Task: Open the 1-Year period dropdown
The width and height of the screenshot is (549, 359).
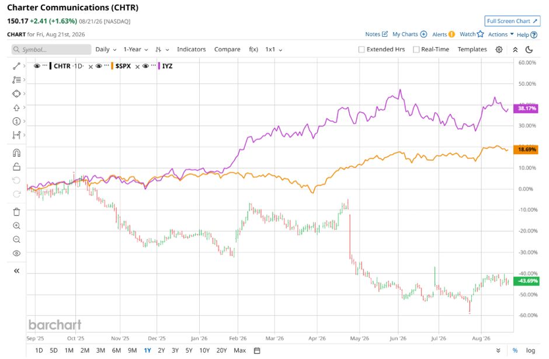Action: 135,50
